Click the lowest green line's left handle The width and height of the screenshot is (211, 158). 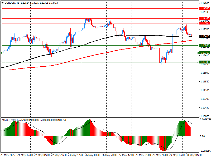[x=1, y=62]
